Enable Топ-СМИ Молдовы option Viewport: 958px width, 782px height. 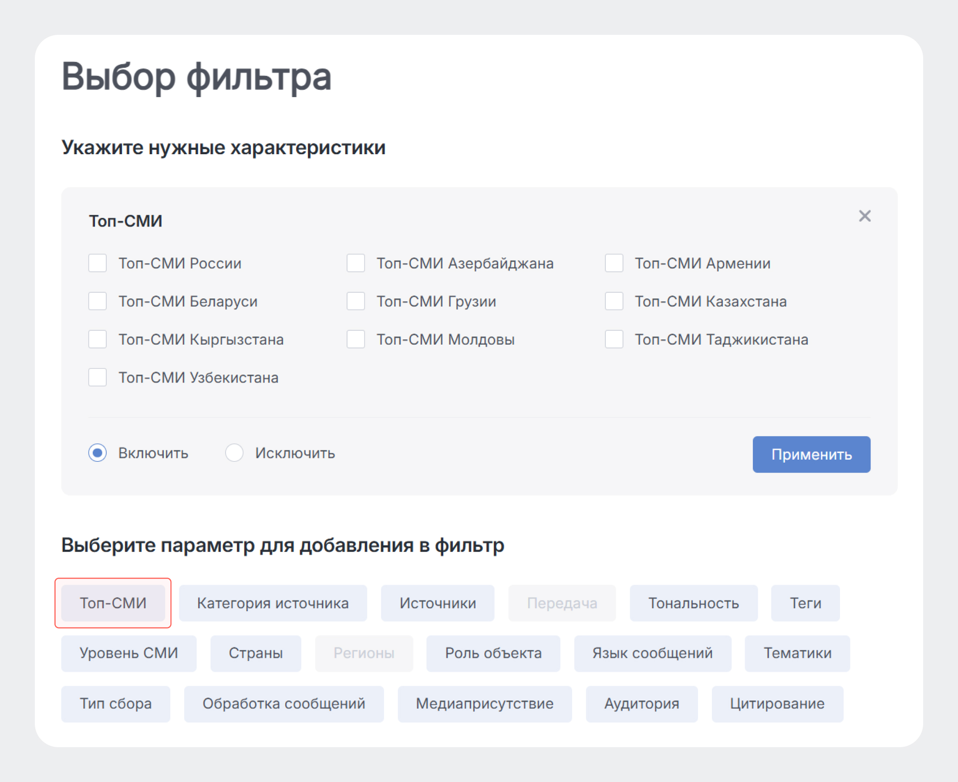(x=356, y=340)
